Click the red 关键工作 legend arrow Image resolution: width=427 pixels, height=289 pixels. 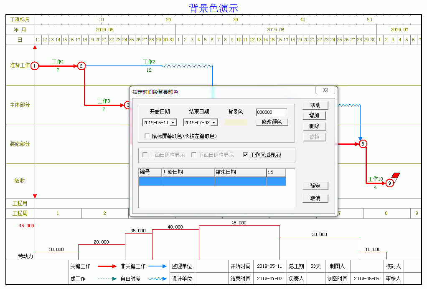coord(107,266)
